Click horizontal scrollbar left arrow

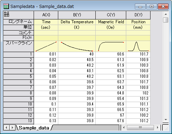click(124, 128)
